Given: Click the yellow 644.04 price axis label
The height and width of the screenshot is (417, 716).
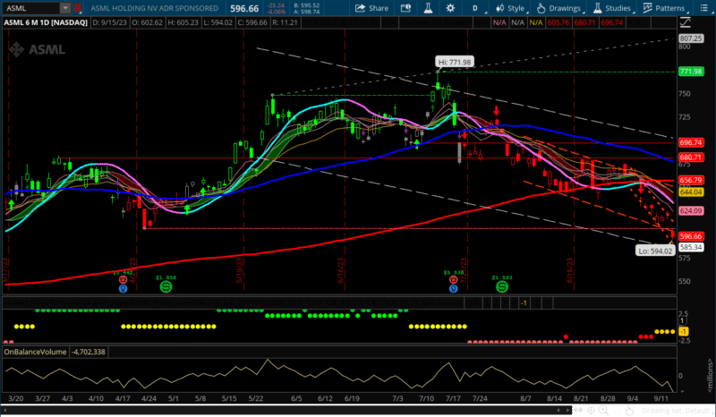Looking at the screenshot, I should (x=691, y=192).
